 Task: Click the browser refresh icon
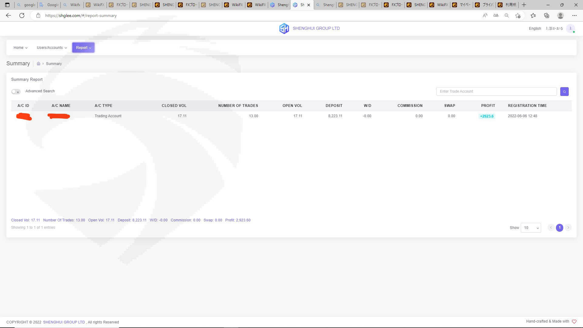22,15
